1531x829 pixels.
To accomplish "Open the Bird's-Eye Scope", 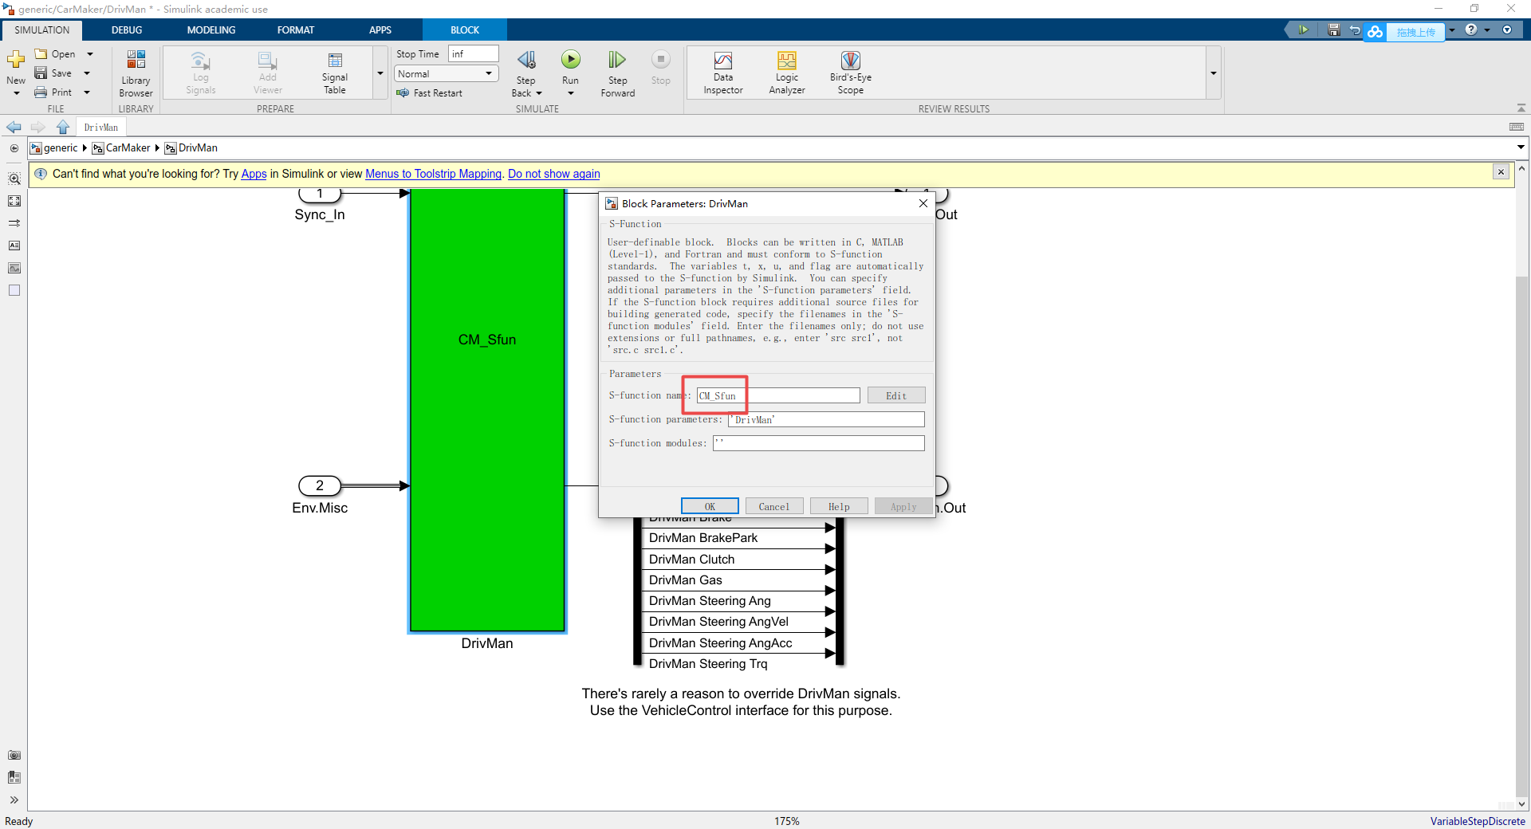I will click(851, 73).
